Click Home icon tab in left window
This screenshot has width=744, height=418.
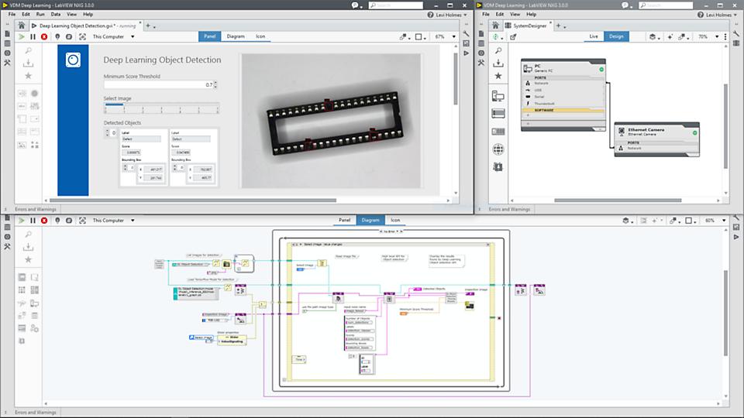coord(22,25)
